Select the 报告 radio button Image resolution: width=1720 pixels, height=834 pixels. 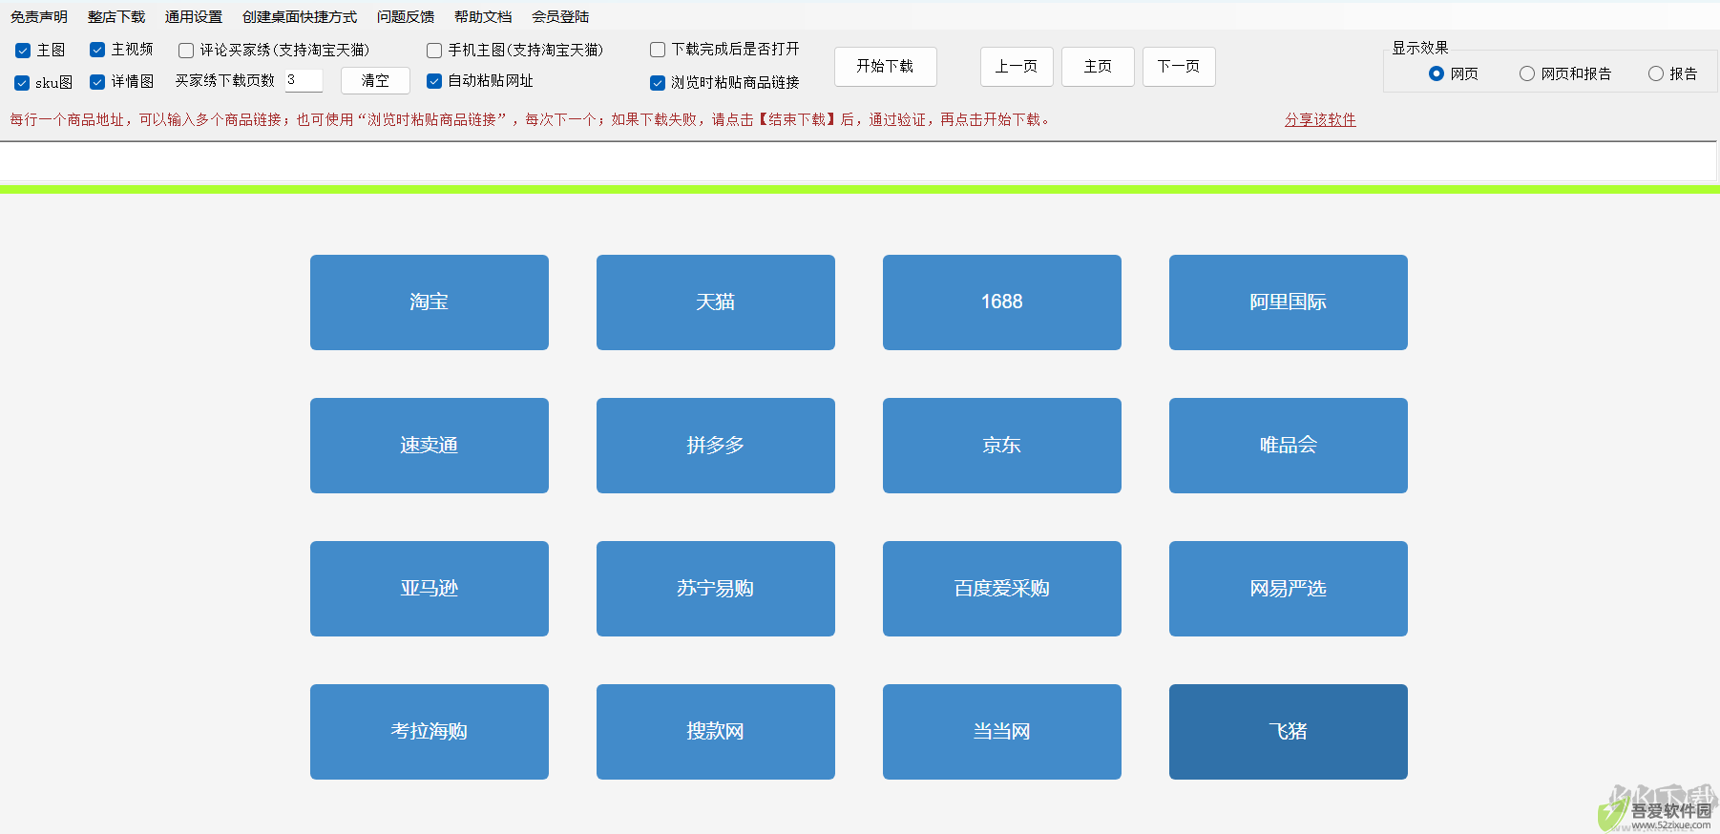(1656, 73)
